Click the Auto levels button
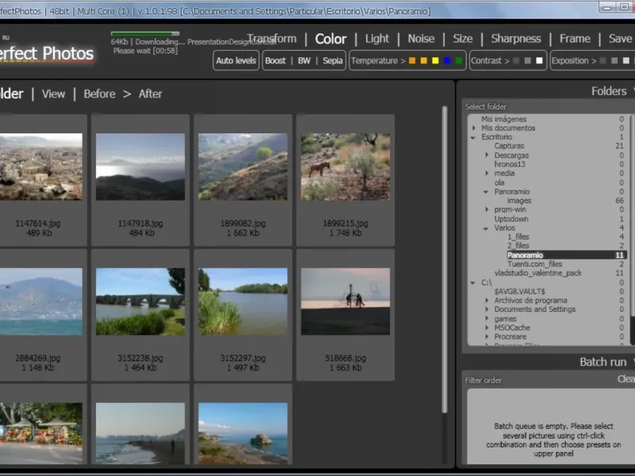 point(236,61)
